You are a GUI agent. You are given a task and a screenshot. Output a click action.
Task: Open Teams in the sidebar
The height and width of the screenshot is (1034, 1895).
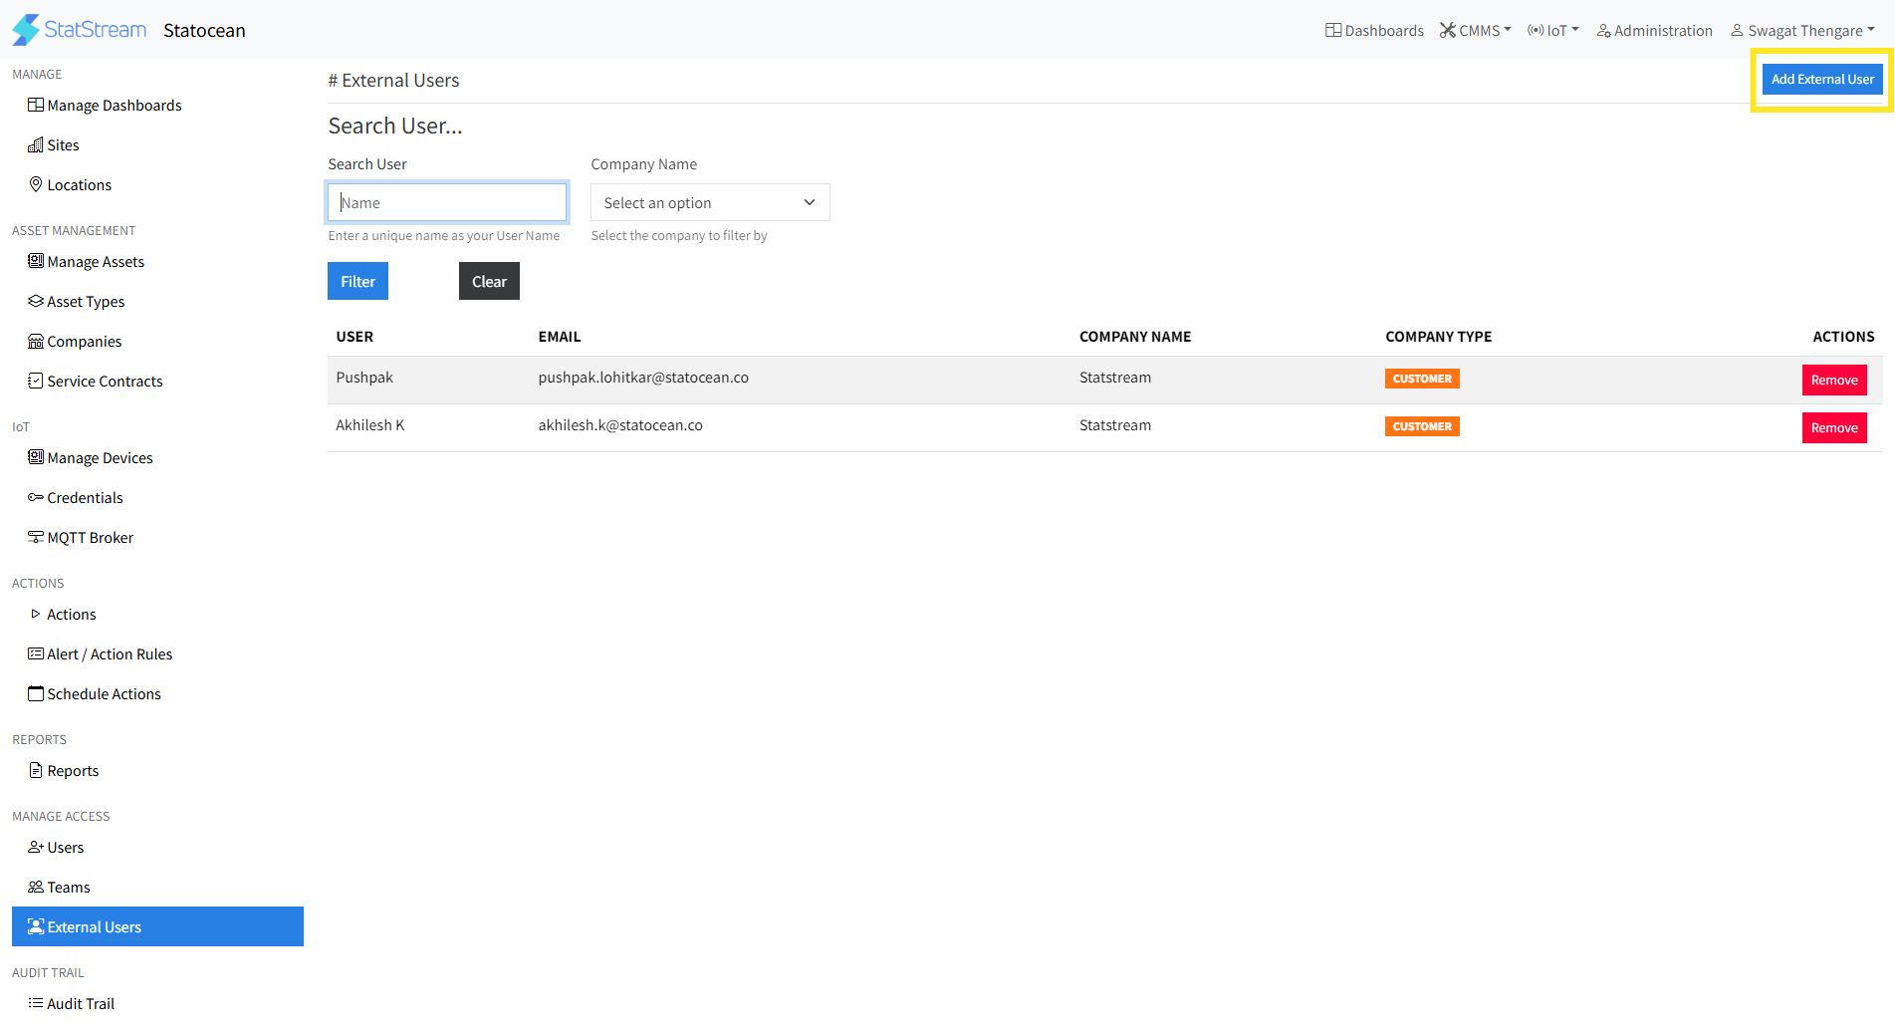coord(69,888)
